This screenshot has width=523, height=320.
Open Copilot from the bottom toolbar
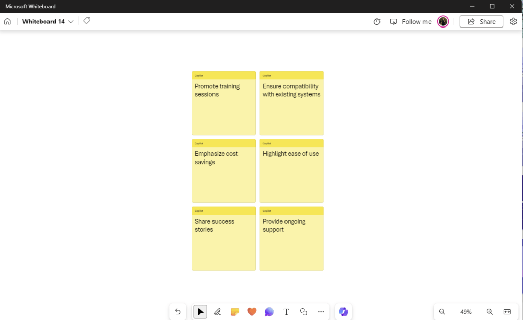coord(343,312)
